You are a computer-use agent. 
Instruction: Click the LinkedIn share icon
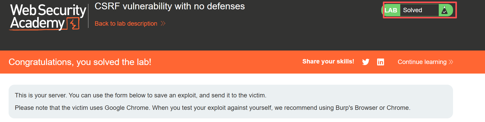pos(381,62)
